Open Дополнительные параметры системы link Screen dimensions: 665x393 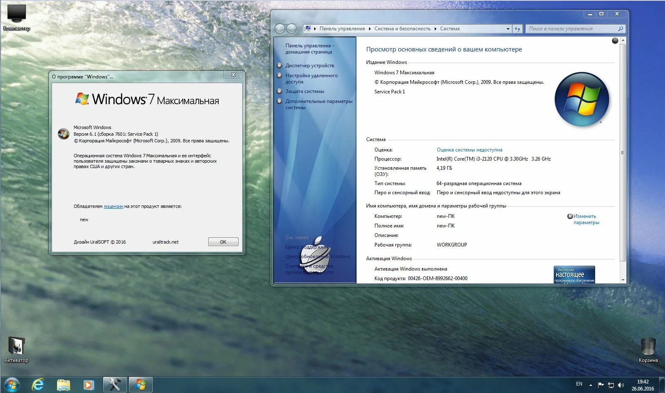coord(319,104)
